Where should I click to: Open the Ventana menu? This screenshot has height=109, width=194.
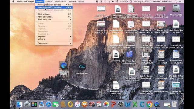[x=72, y=2]
